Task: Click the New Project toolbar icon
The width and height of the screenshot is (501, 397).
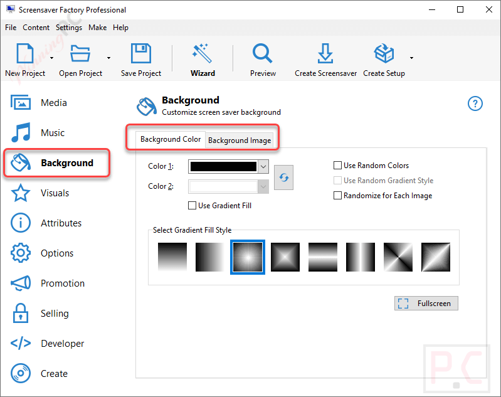Action: tap(24, 53)
